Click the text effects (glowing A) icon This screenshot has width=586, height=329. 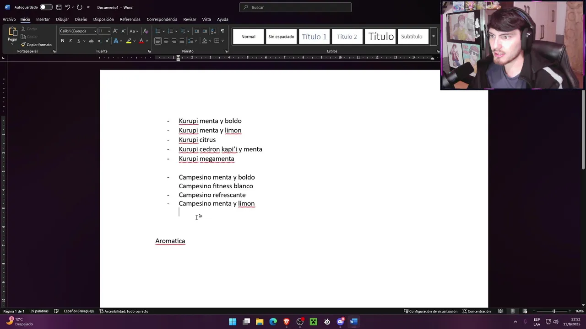point(116,41)
